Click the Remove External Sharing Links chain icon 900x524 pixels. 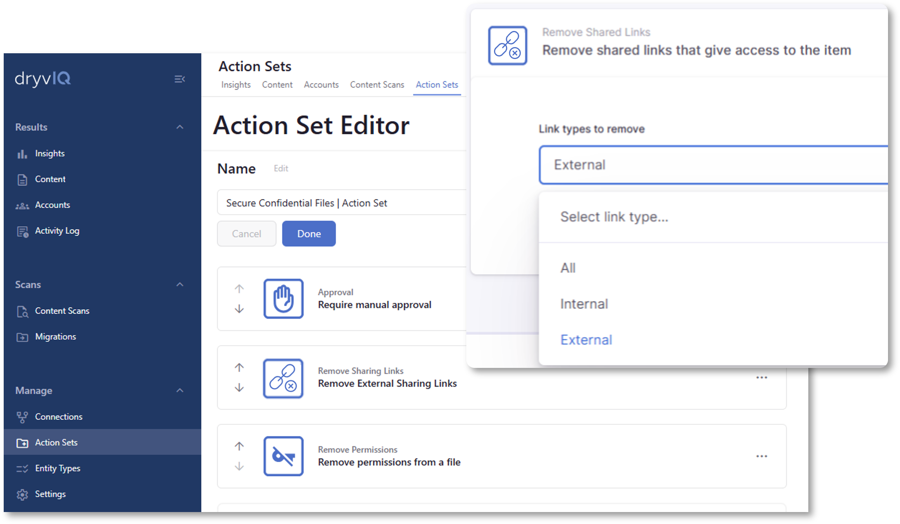point(283,378)
